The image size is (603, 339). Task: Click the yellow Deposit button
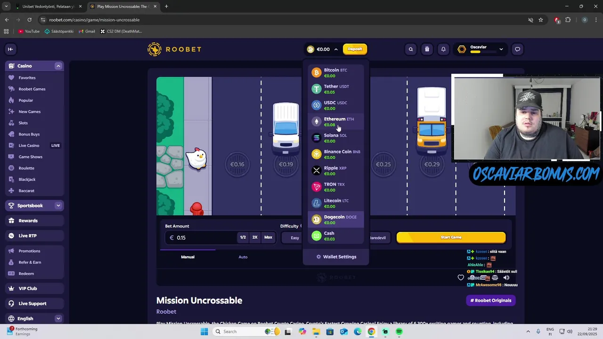pos(355,49)
